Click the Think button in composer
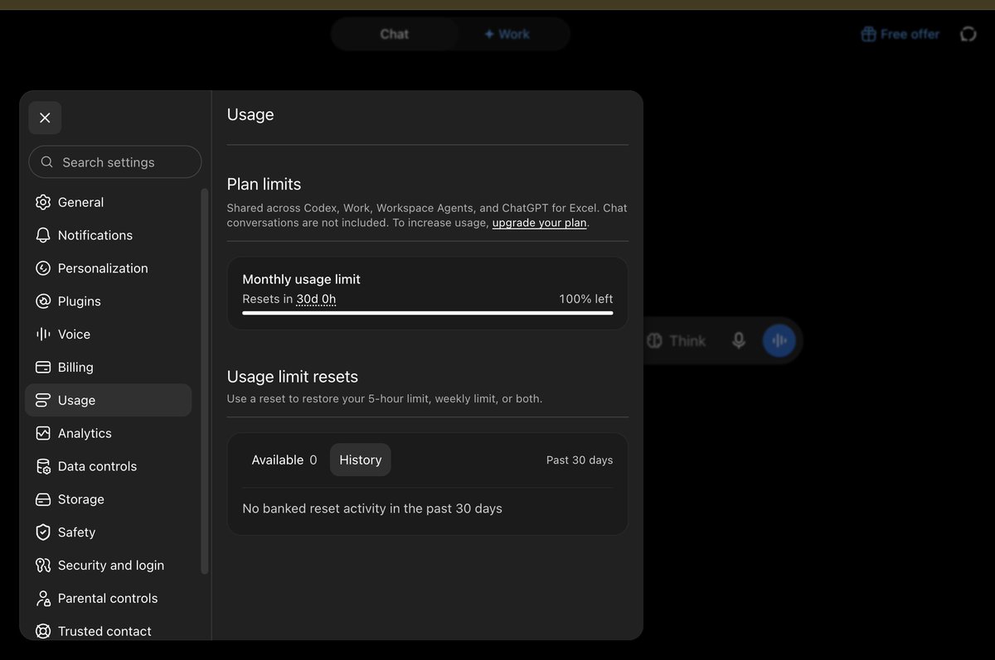995x660 pixels. coord(676,340)
